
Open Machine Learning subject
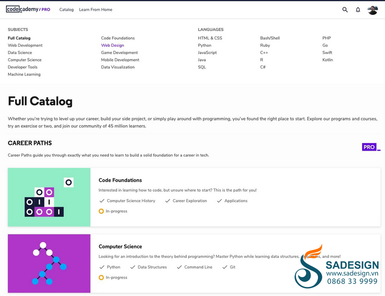click(x=24, y=74)
